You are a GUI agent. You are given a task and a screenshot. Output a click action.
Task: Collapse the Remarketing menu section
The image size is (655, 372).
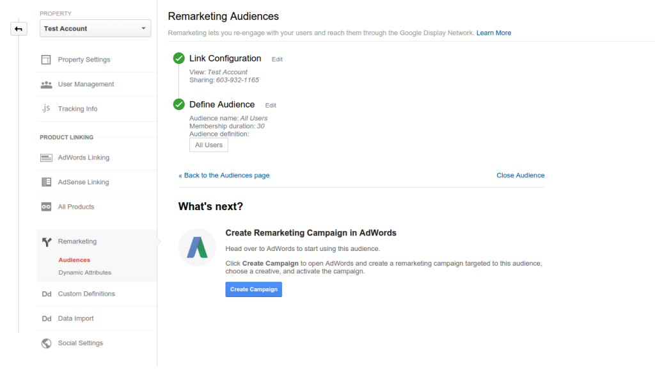pyautogui.click(x=77, y=241)
